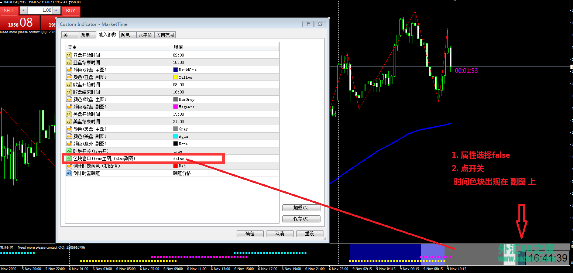Click the color type icon for 颜色(美盘.副图)
Viewport: 573px width, 273px height.
point(69,136)
